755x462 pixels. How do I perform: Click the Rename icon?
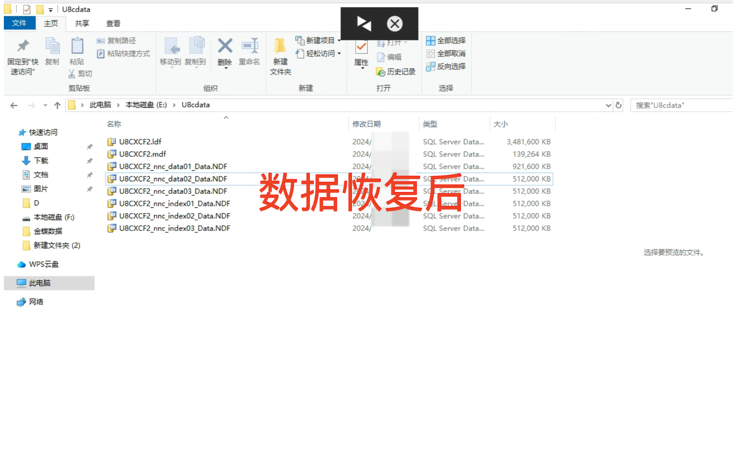pos(250,46)
